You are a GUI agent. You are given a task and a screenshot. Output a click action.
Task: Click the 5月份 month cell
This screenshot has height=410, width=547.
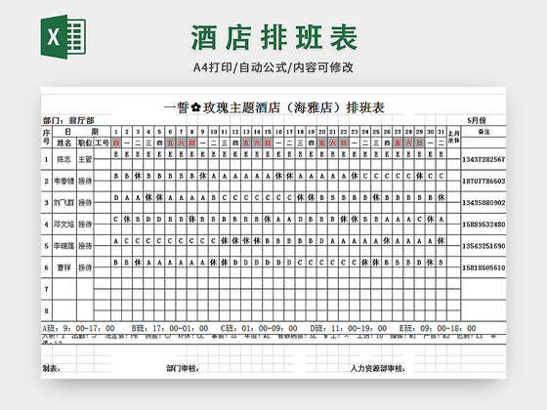(x=477, y=120)
